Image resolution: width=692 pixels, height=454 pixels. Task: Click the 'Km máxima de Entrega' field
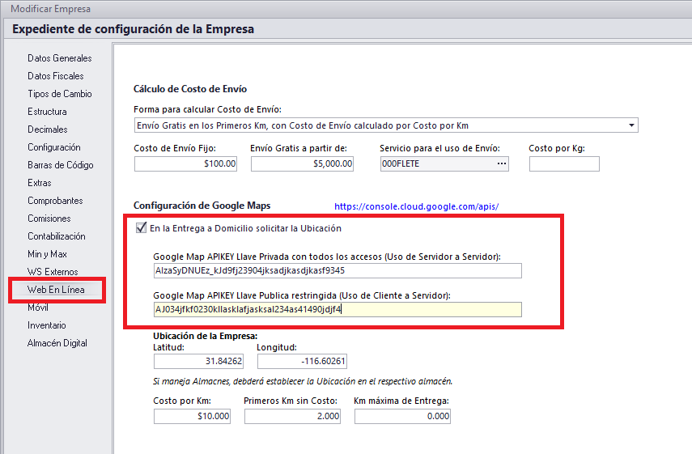tap(402, 416)
